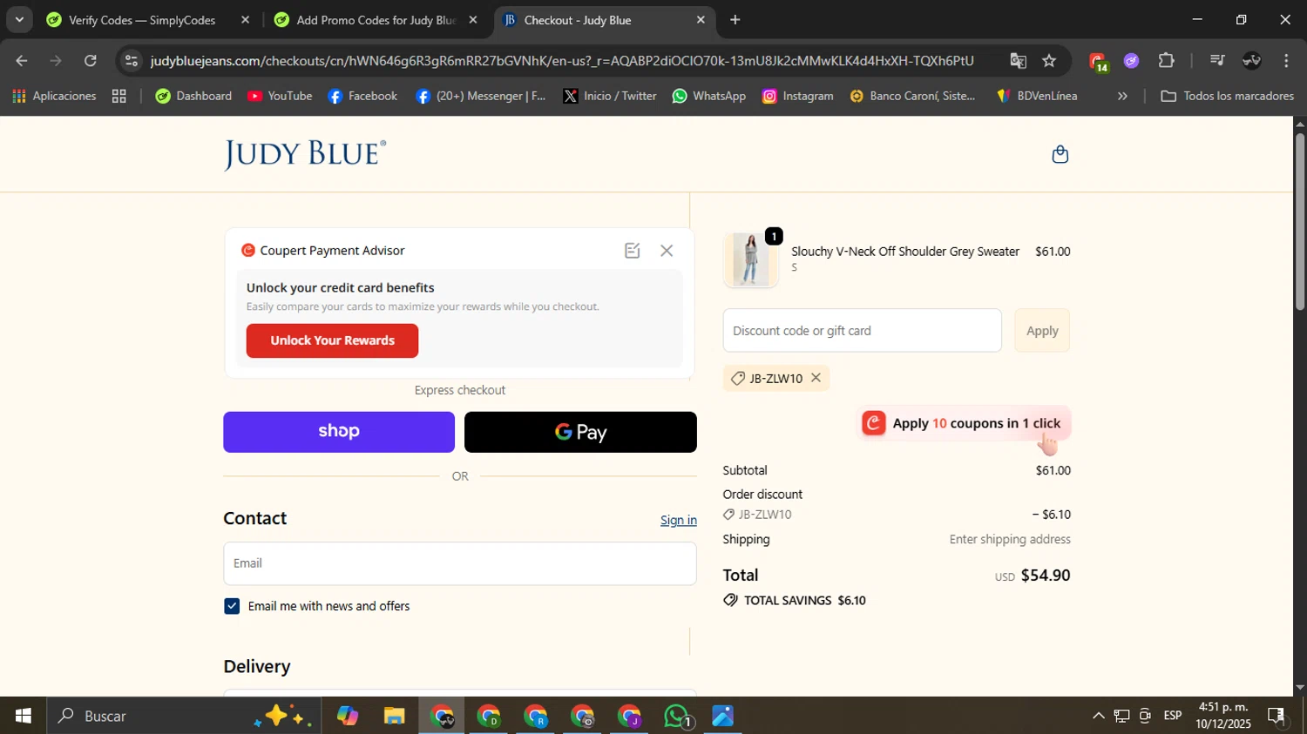This screenshot has width=1307, height=734.
Task: Open Chrome three-dot menu
Action: point(1286,61)
